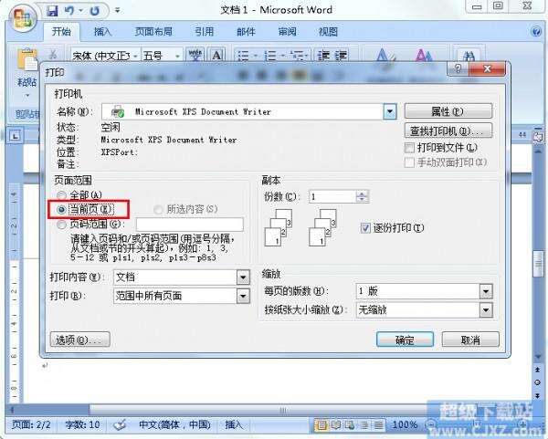Click the Decrease Indent icon

(323, 55)
